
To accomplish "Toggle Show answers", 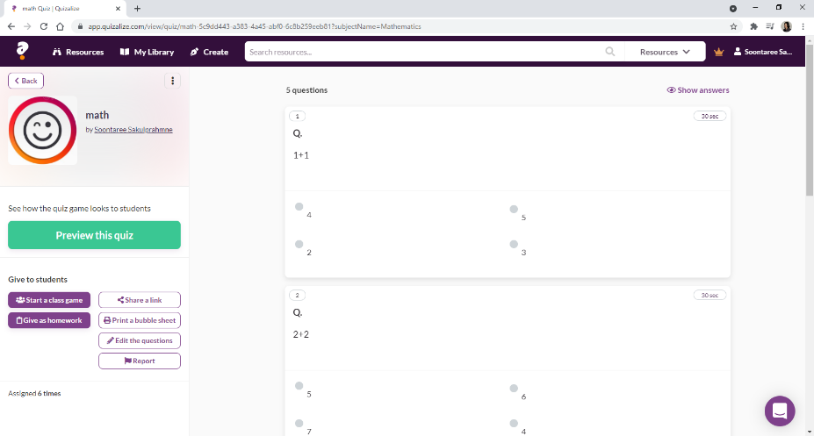I will [698, 90].
